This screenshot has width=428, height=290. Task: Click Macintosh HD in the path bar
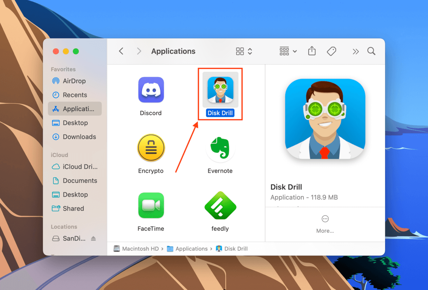[x=136, y=249]
